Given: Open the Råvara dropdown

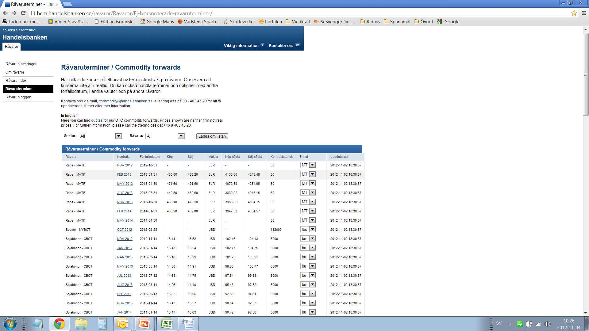Looking at the screenshot, I should pos(165,136).
